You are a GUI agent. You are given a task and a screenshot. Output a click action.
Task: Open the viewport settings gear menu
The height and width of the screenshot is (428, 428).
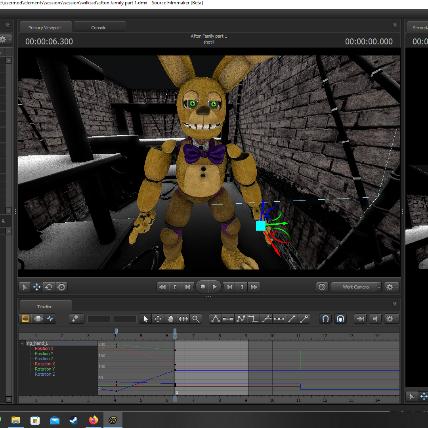[x=391, y=287]
